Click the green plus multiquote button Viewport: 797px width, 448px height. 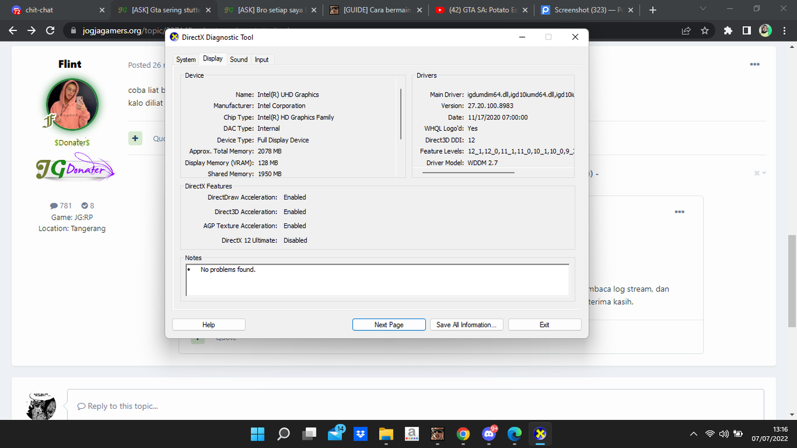pos(136,138)
